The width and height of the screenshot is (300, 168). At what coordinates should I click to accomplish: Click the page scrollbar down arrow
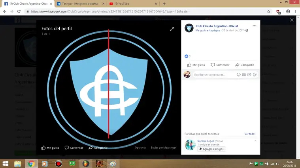click(x=298, y=157)
